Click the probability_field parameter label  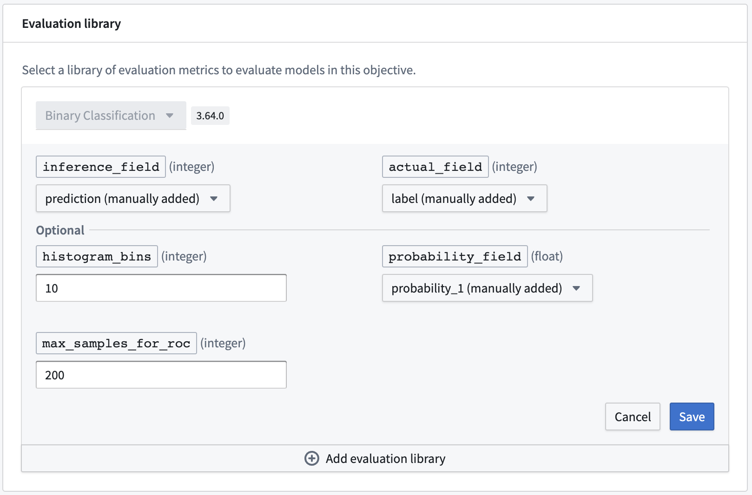click(455, 256)
